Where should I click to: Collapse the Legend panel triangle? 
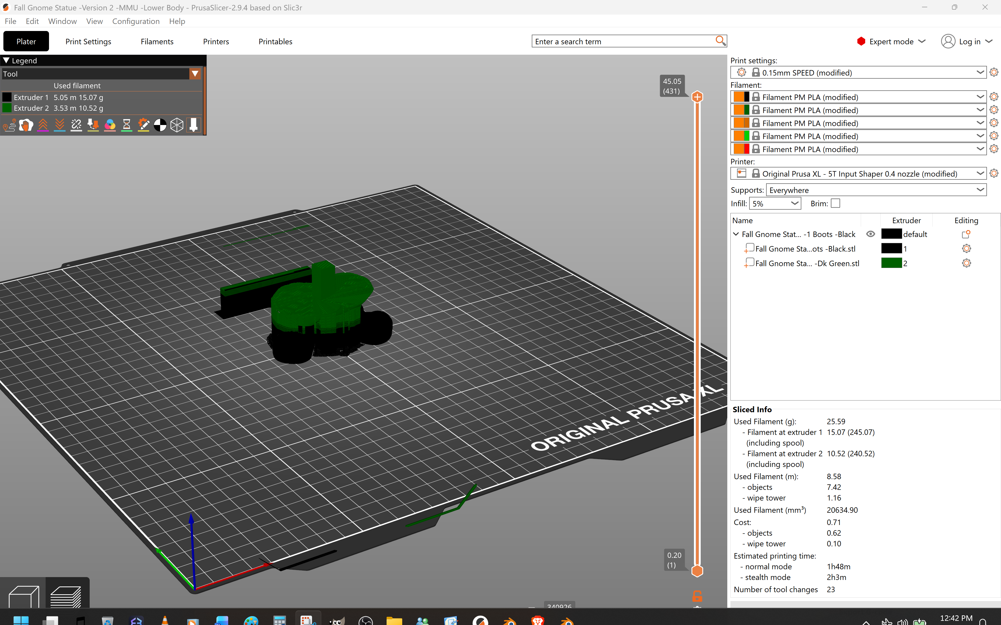(x=6, y=60)
